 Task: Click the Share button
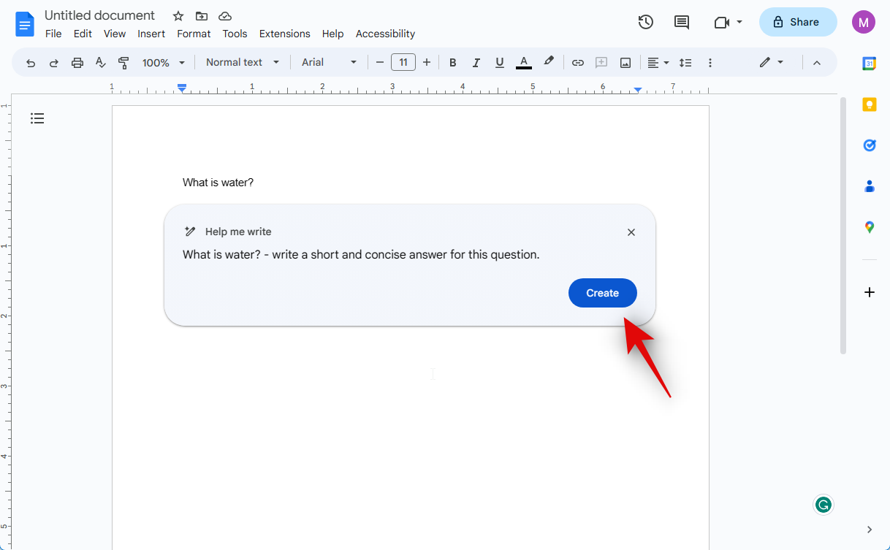coord(797,22)
